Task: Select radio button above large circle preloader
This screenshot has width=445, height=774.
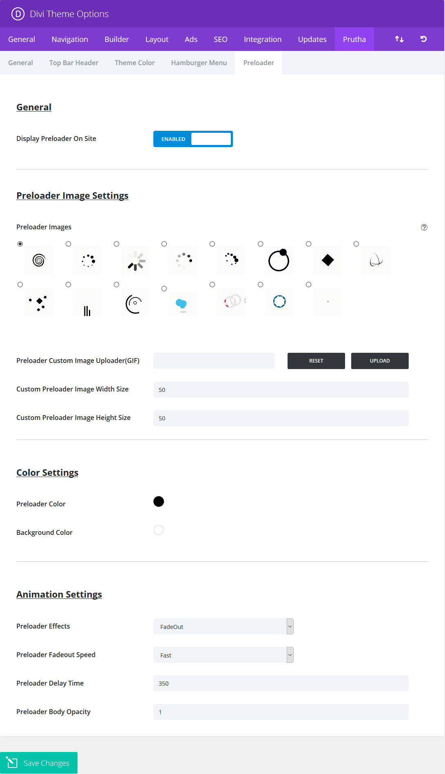Action: 260,244
